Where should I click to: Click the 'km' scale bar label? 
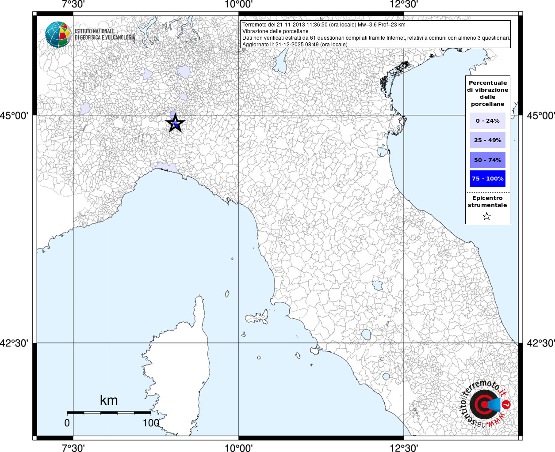pos(109,400)
